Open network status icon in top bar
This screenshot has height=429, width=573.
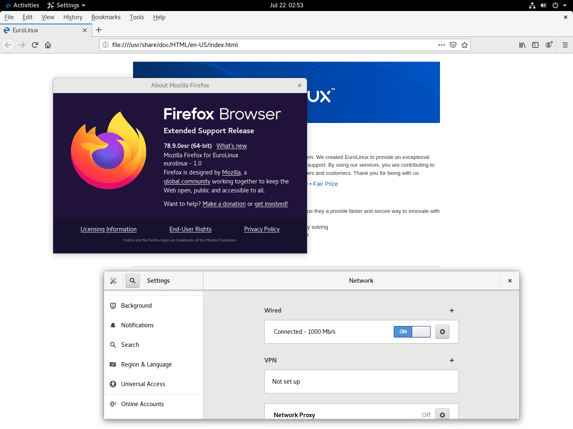pos(532,5)
